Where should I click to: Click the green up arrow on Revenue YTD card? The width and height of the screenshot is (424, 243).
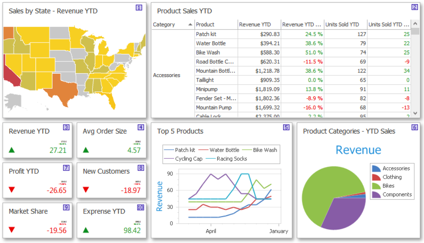(x=12, y=150)
